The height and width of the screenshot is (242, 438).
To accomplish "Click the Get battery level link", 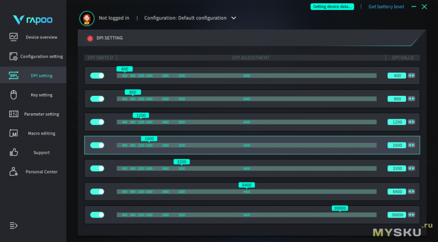I will pos(386,7).
